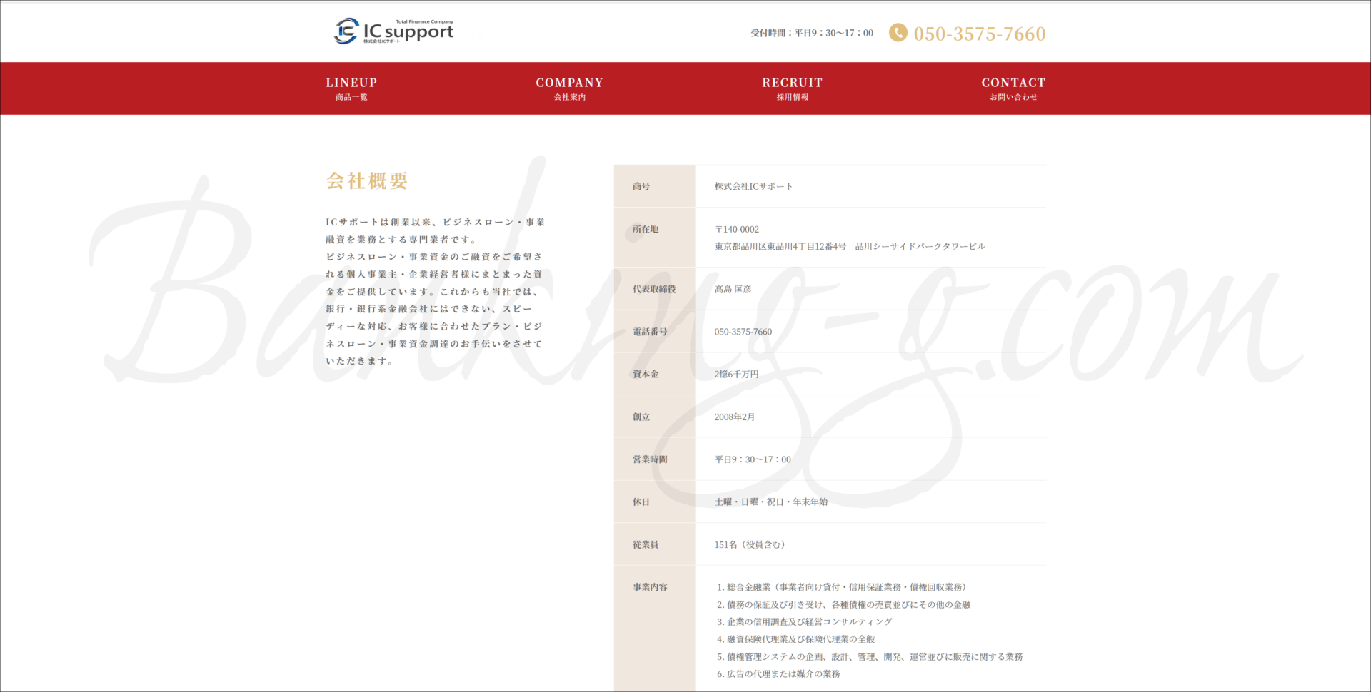The width and height of the screenshot is (1371, 692).
Task: Click the employee count 151名
Action: coord(749,545)
